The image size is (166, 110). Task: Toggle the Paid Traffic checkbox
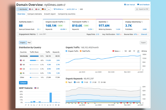(81, 51)
